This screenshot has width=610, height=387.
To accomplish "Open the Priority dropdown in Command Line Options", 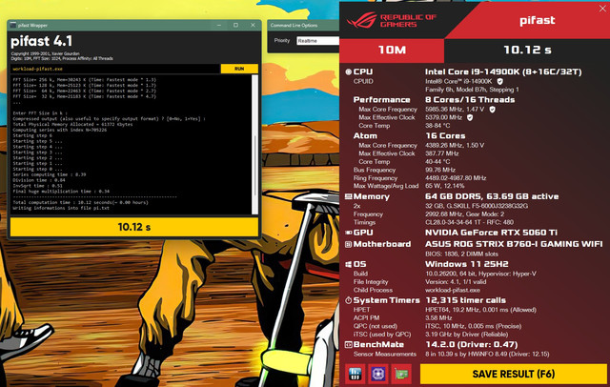I will click(x=317, y=40).
